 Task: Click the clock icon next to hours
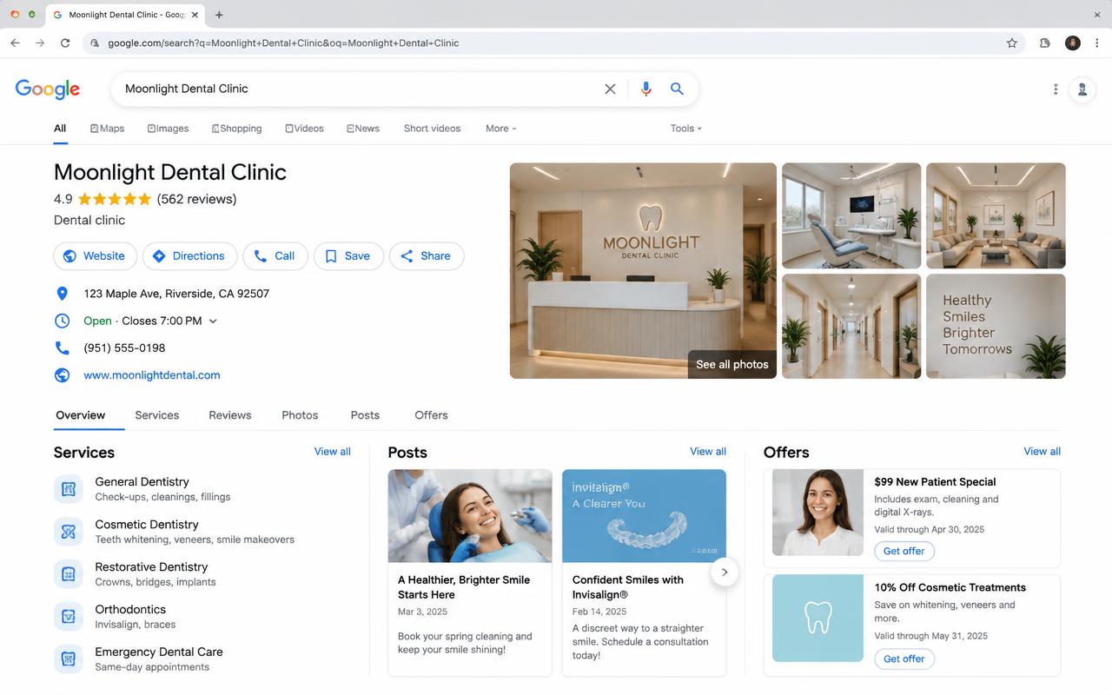click(62, 321)
